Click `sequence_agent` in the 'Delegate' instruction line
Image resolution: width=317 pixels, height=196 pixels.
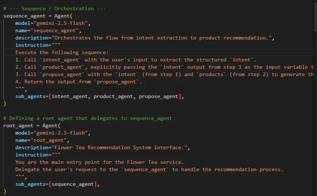[x=145, y=169]
